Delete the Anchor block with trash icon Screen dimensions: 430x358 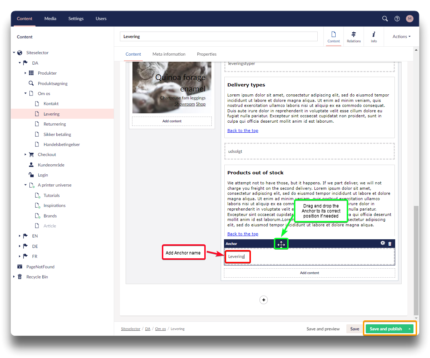coord(390,244)
